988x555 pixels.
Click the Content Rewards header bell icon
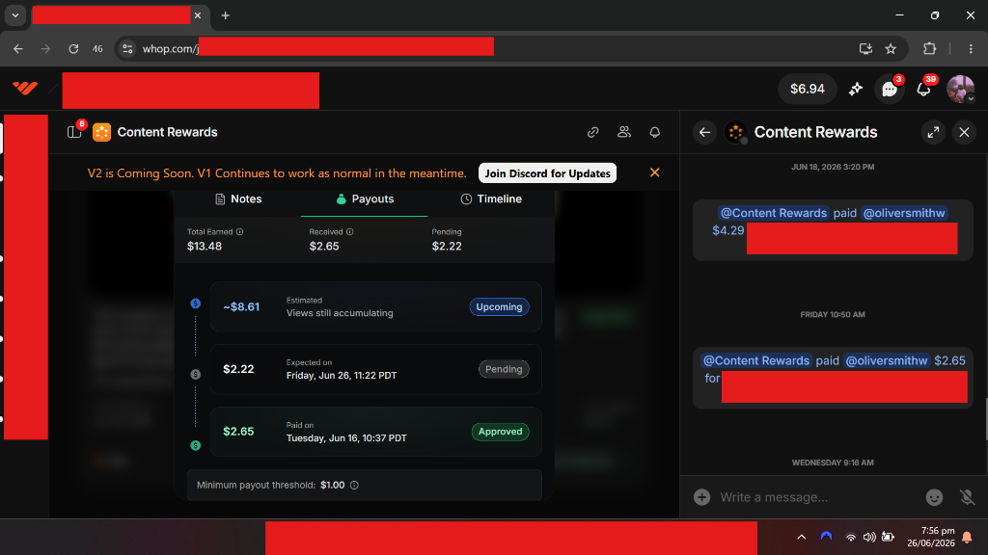pyautogui.click(x=655, y=132)
